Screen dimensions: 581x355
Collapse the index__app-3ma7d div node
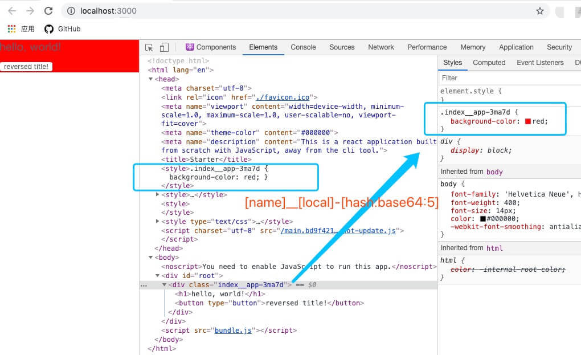(x=164, y=284)
